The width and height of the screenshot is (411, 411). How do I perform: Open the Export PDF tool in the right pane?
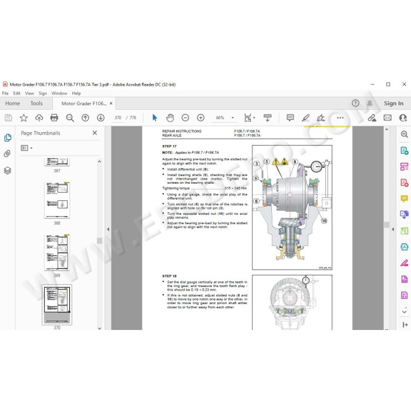click(404, 150)
